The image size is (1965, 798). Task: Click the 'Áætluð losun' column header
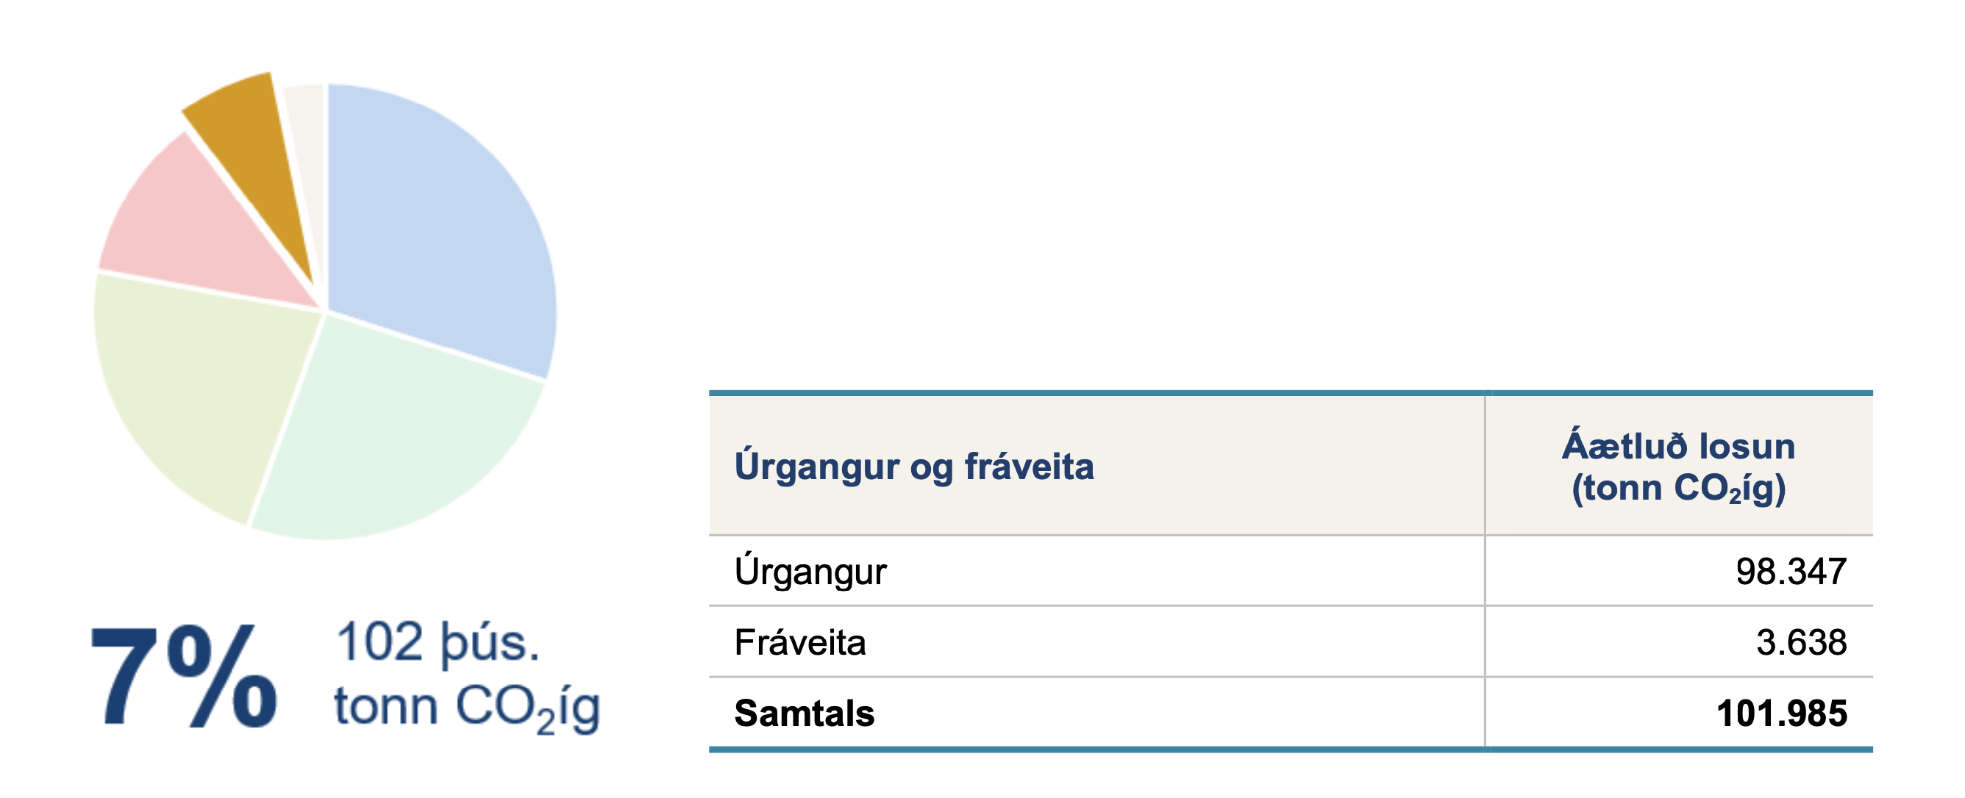tap(1678, 446)
